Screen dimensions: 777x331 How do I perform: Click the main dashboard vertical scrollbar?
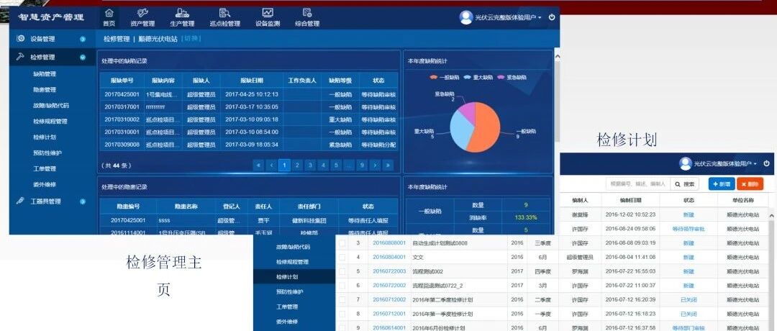[556, 99]
